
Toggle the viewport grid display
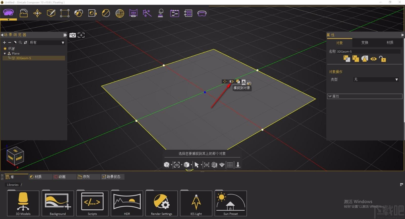(x=230, y=165)
